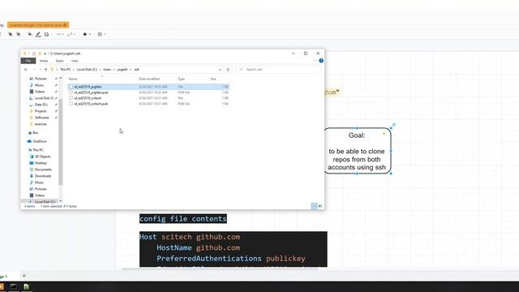519x292 pixels.
Task: Open the terminal app in the taskbar
Action: (x=14, y=286)
